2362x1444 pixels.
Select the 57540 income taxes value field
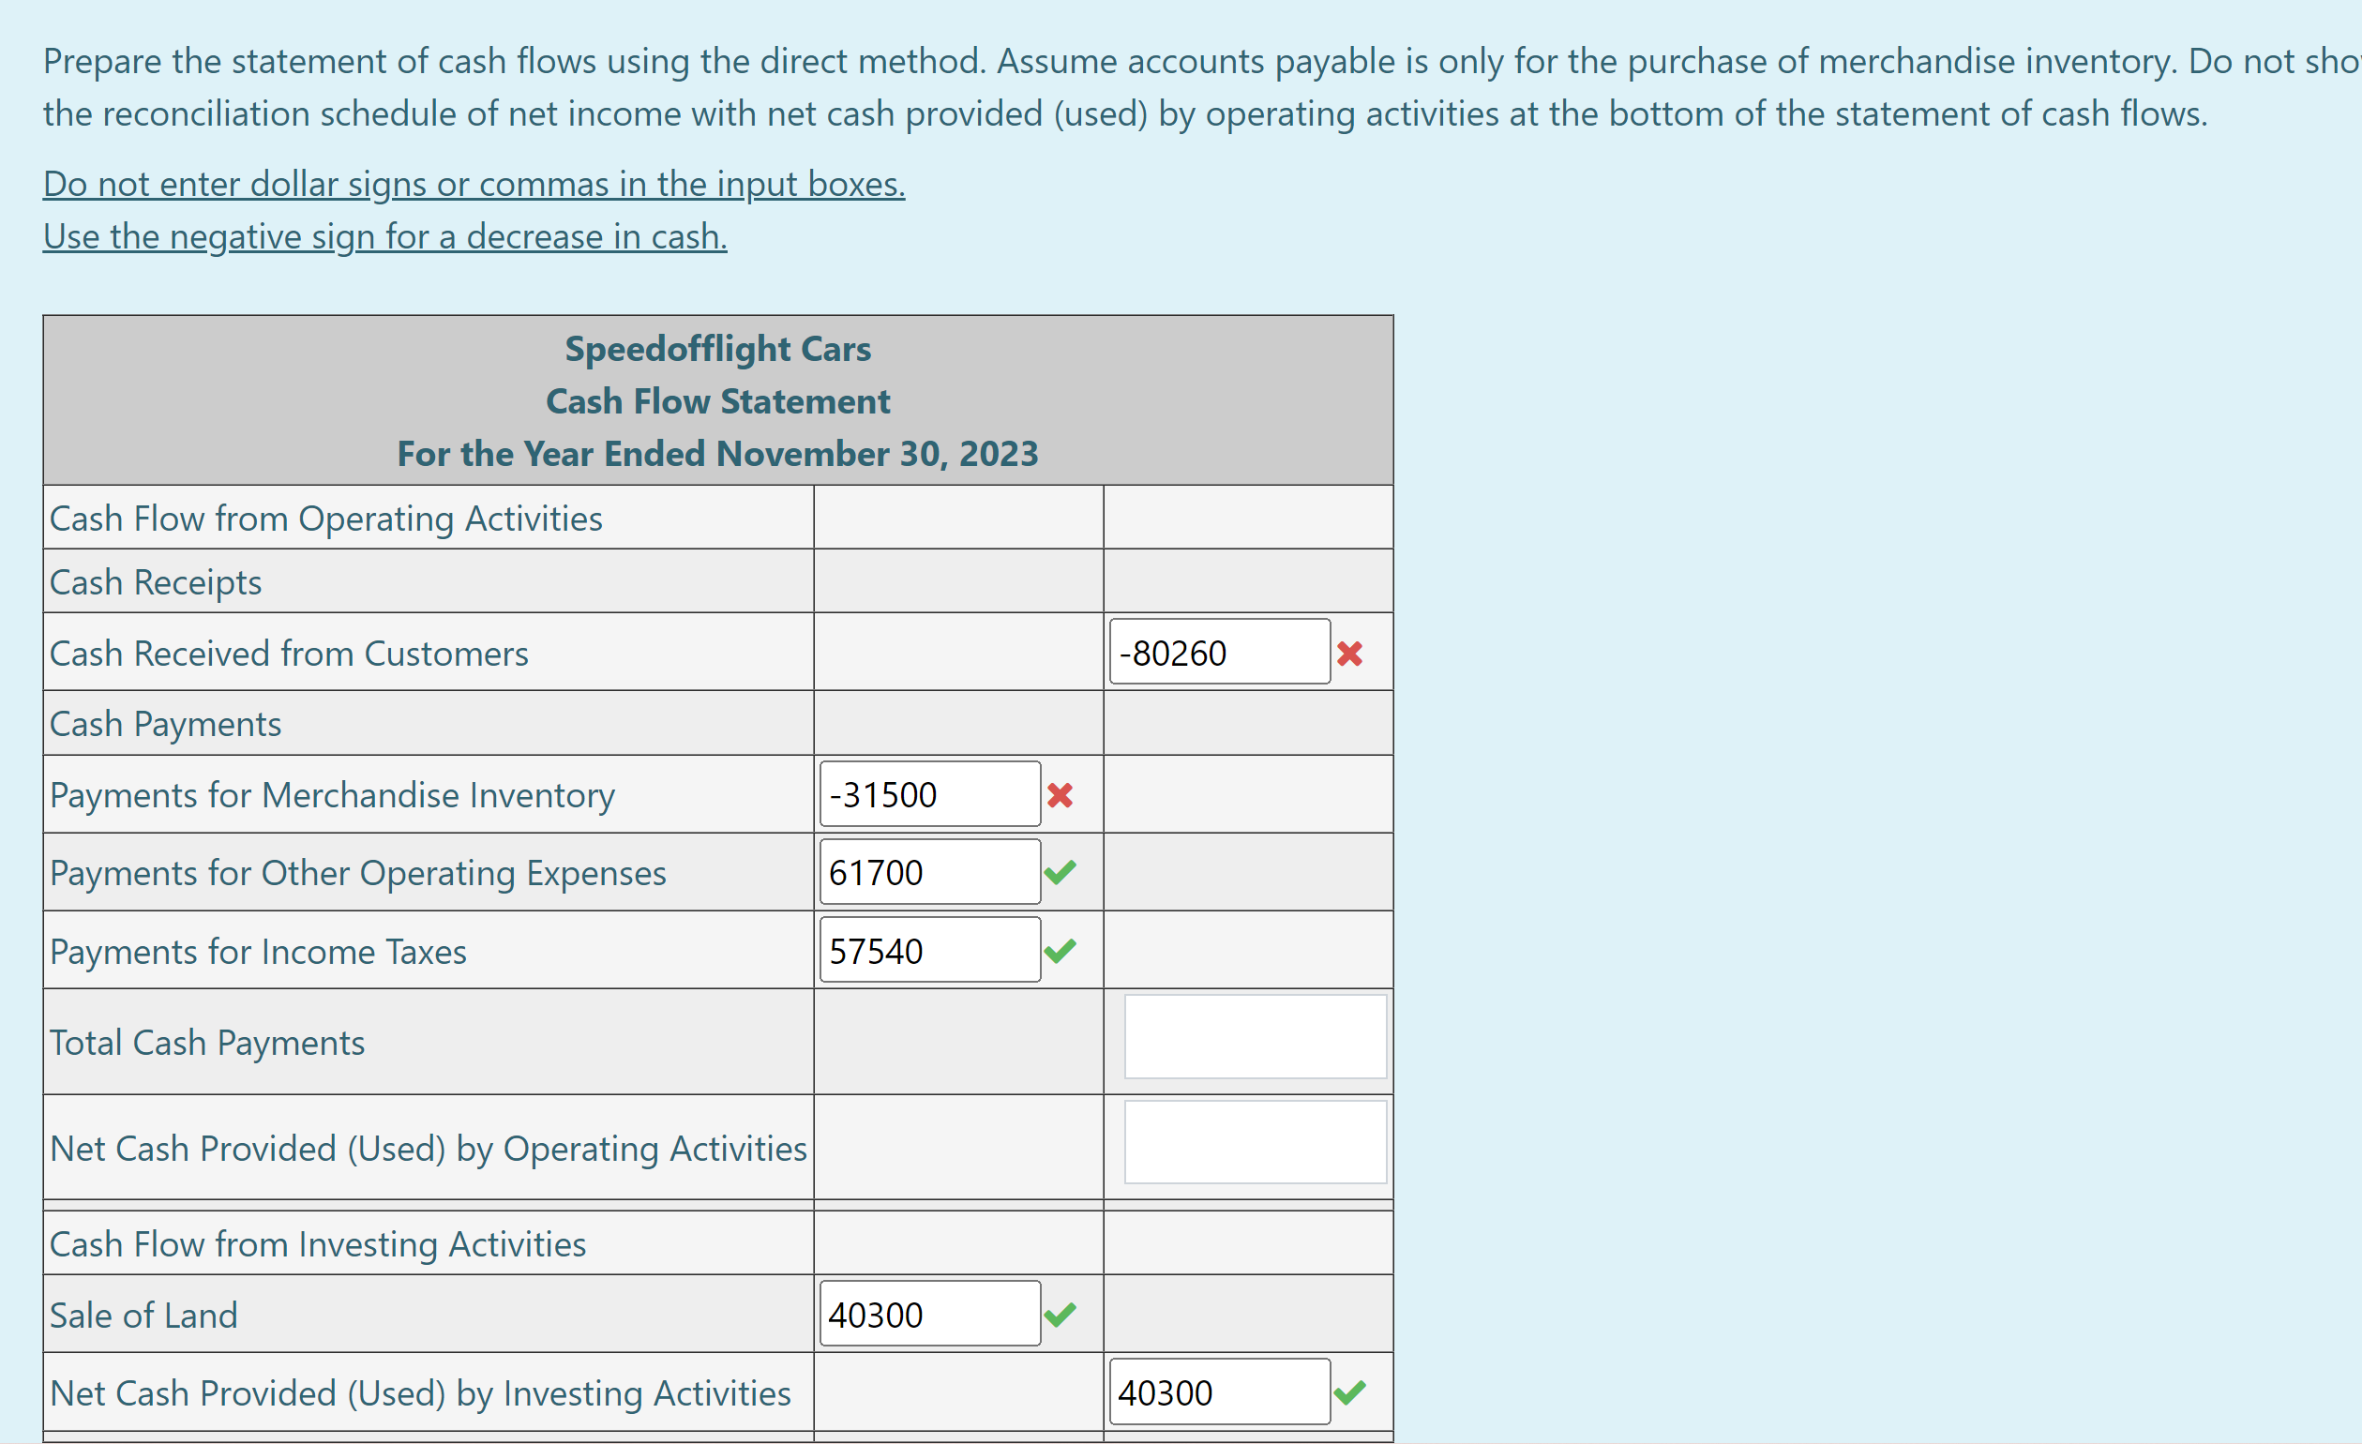928,950
